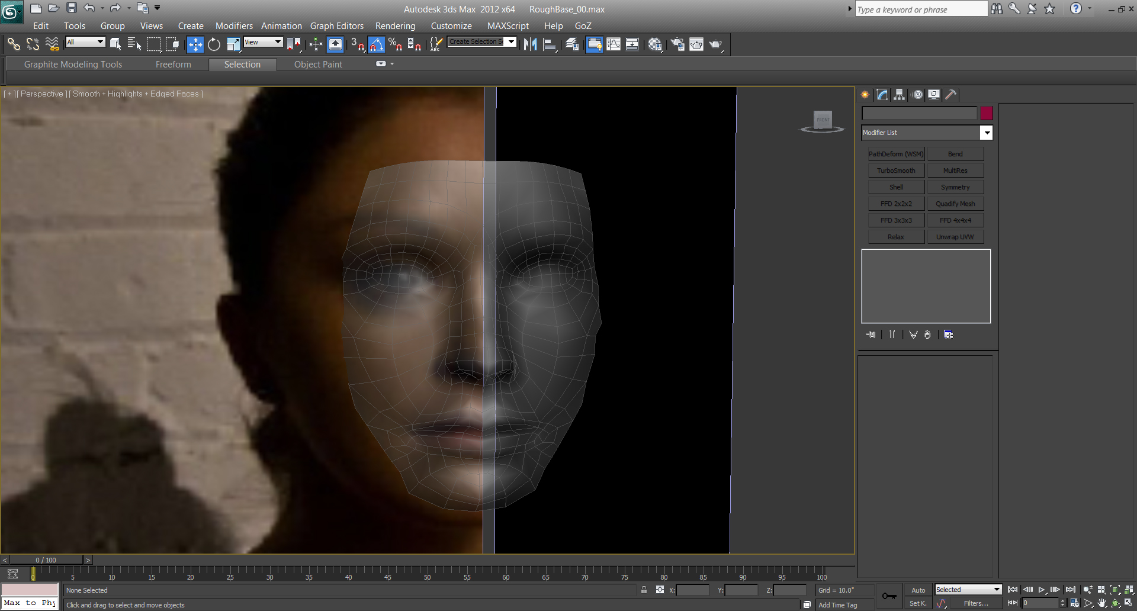Toggle Window/Crossing selection mode
The image size is (1137, 611).
pyautogui.click(x=172, y=44)
